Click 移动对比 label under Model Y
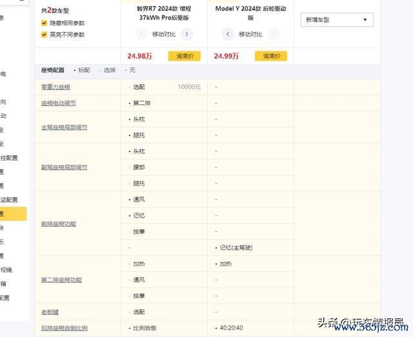 [x=250, y=34]
